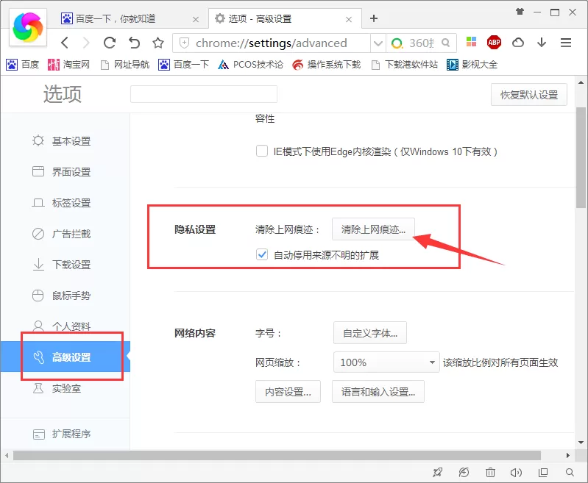The height and width of the screenshot is (483, 588).
Task: Open a new tab with plus button
Action: [374, 18]
